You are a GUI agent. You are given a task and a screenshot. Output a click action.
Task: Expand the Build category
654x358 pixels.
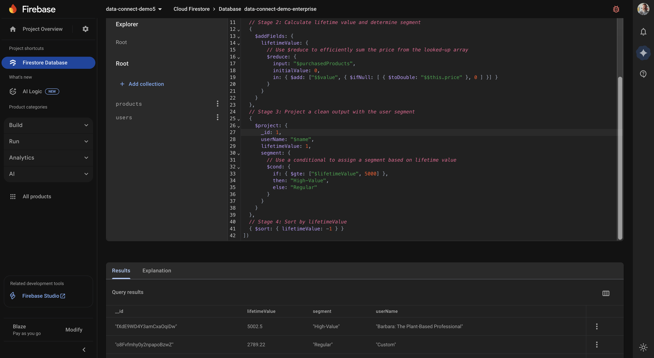click(48, 125)
